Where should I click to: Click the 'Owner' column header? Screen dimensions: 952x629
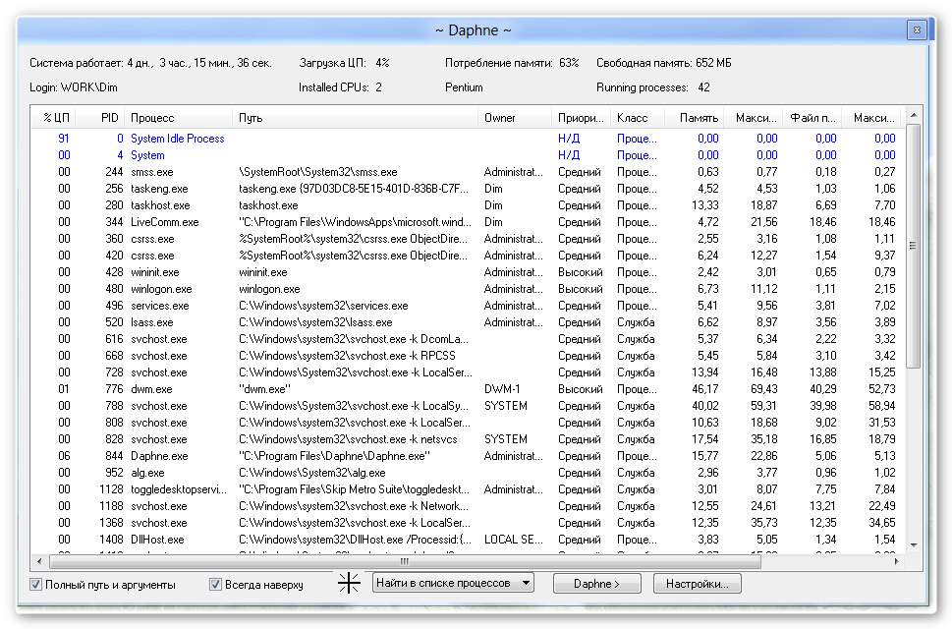click(x=500, y=118)
